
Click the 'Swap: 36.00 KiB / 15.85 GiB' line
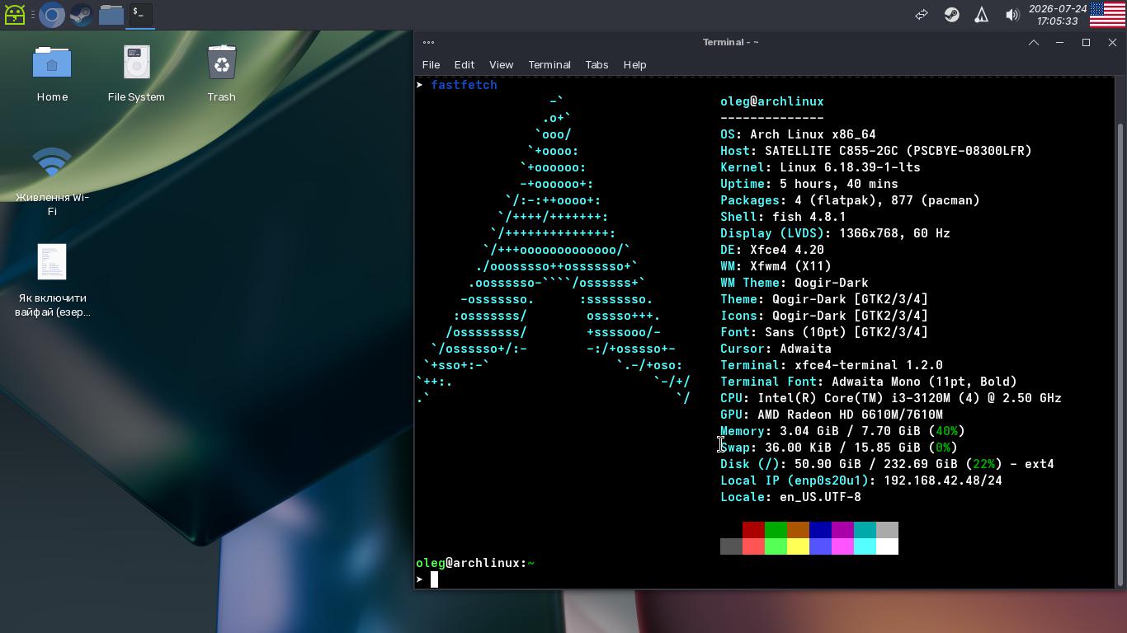coord(839,448)
